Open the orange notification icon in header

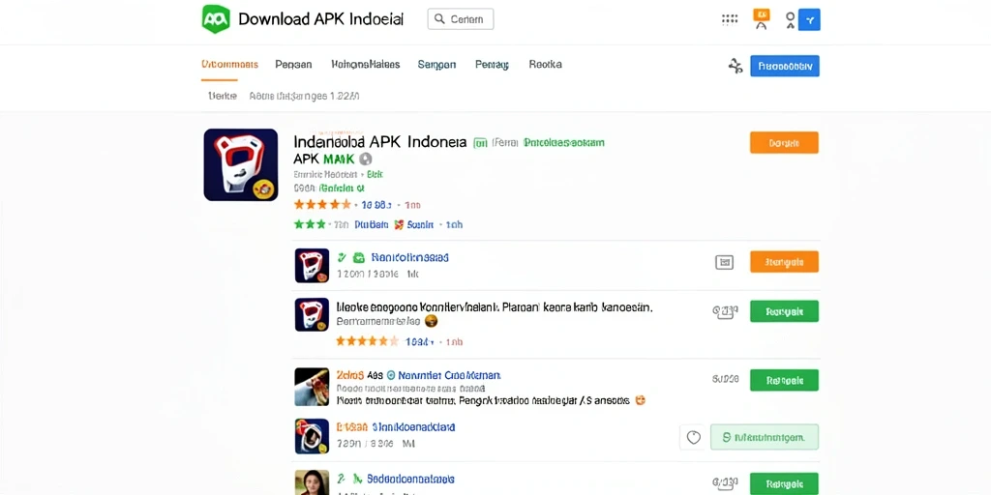[762, 19]
